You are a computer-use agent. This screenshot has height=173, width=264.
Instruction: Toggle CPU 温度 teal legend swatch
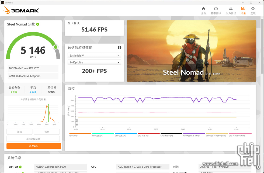(x=103, y=134)
